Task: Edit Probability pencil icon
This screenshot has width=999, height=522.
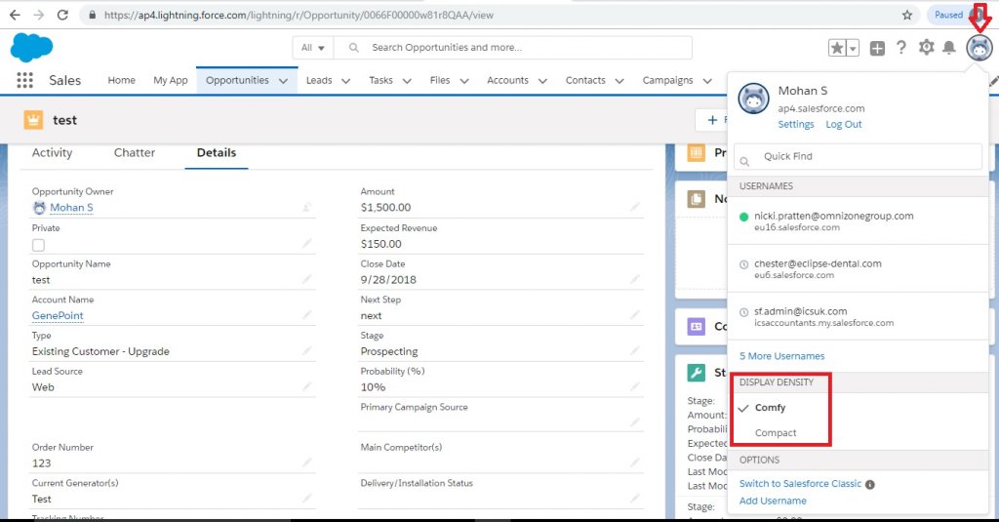Action: coord(635,386)
